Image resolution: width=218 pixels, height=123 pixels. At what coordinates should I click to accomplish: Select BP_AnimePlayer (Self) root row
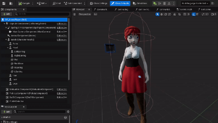34,20
